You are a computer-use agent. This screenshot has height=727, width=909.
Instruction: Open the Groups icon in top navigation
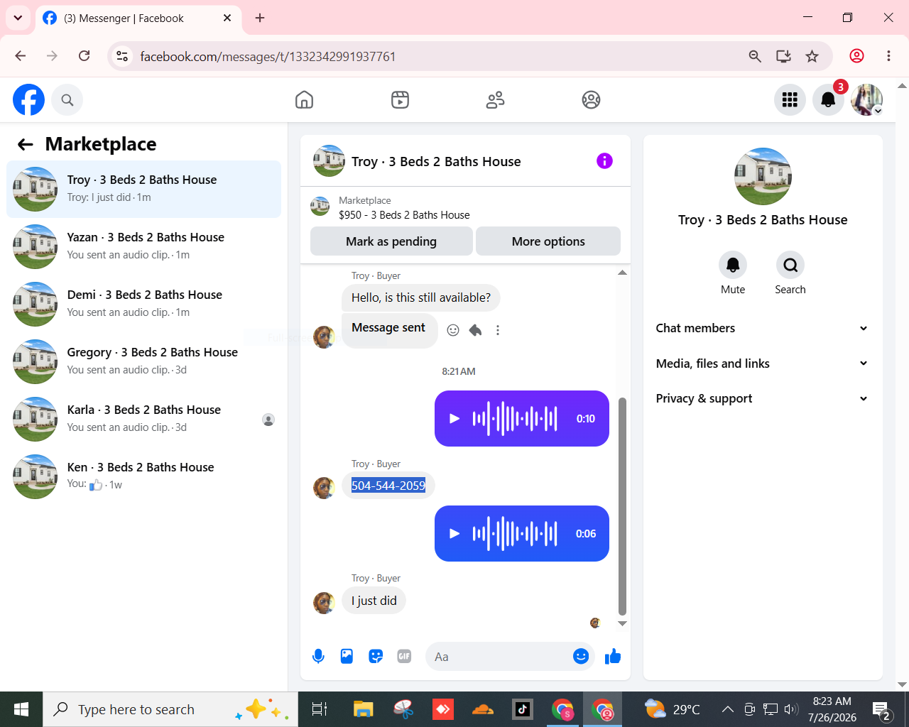point(591,100)
